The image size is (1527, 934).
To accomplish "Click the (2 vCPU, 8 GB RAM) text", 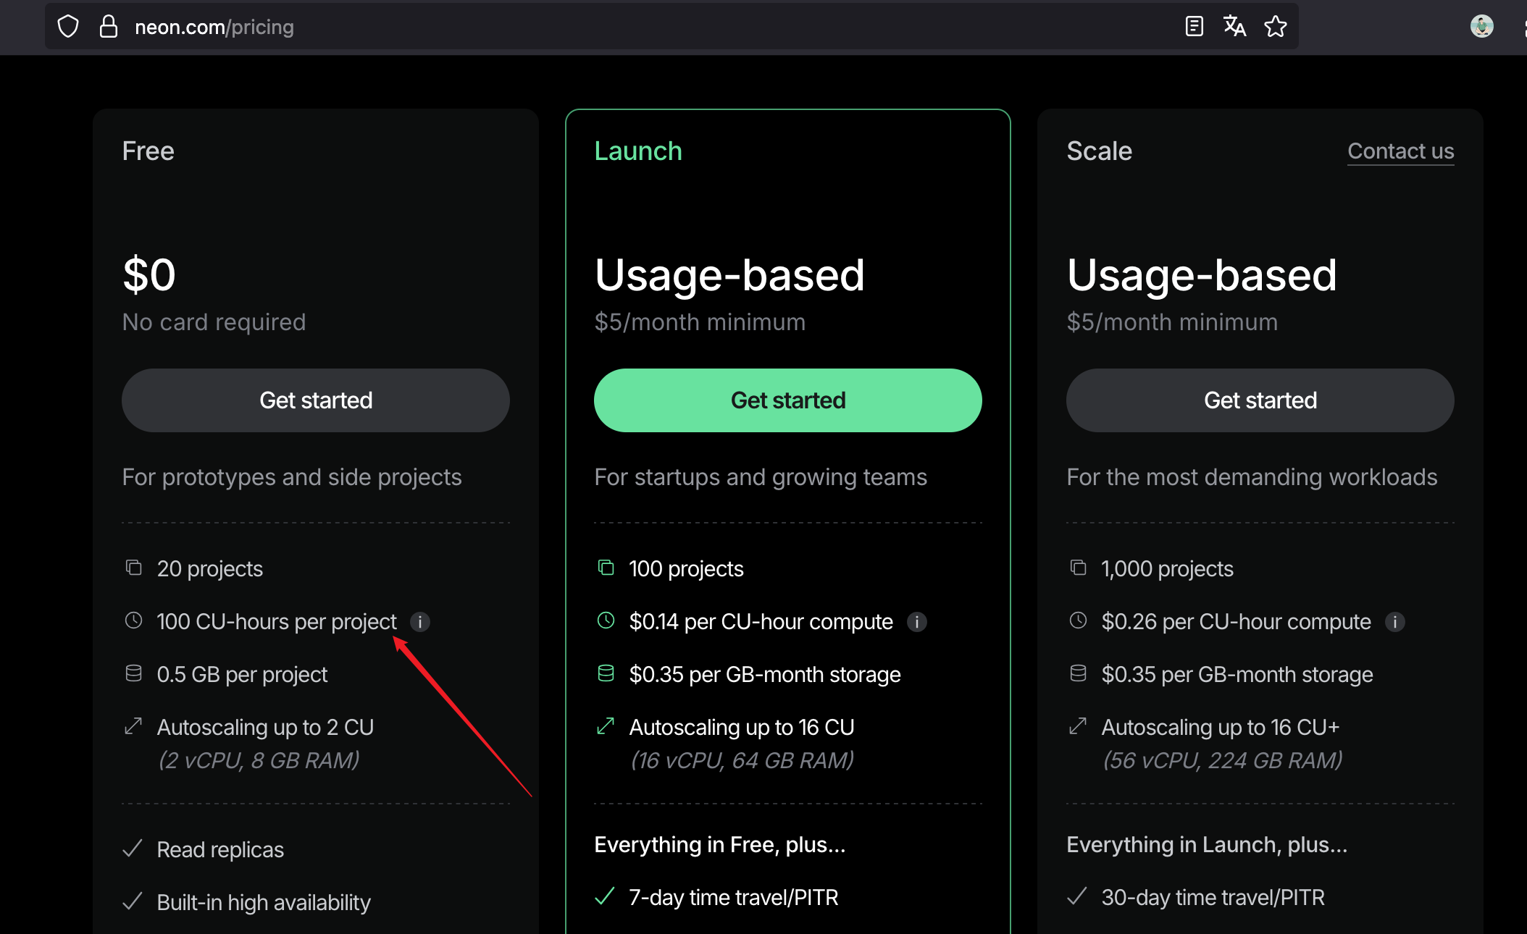I will point(259,760).
